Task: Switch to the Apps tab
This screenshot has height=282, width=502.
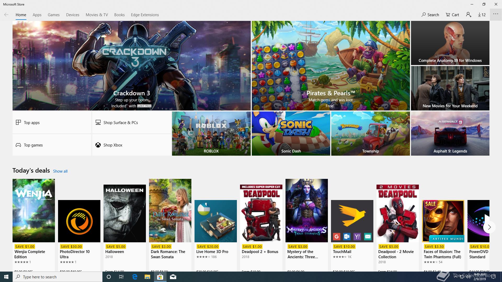Action: coord(37,15)
